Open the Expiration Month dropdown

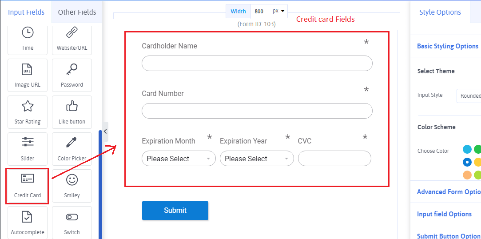179,159
